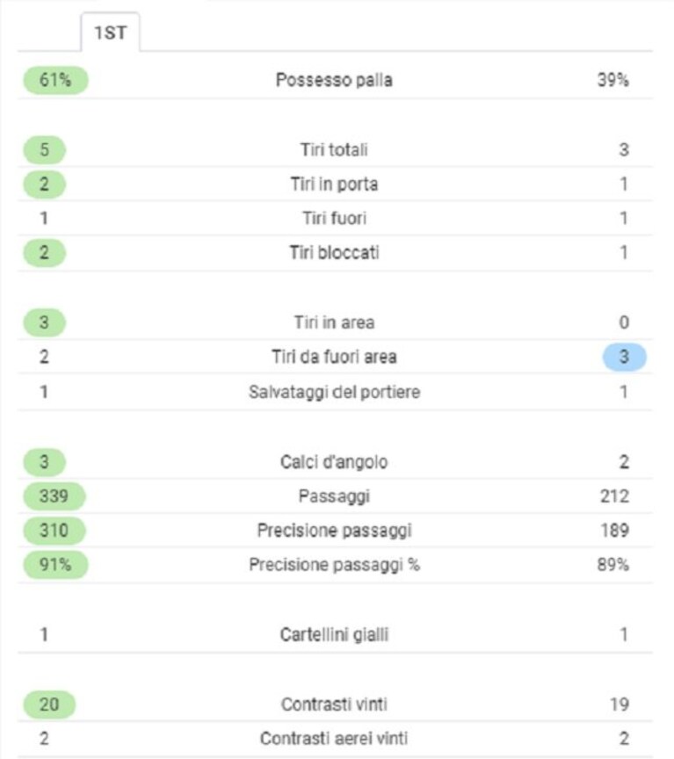674x759 pixels.
Task: Click the green 20 Contrasti vinti badge
Action: [x=49, y=705]
